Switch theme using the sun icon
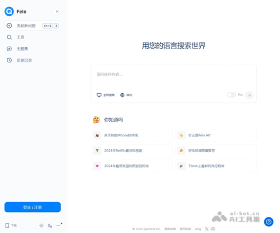Viewport: 280px width, 233px height. [41, 225]
